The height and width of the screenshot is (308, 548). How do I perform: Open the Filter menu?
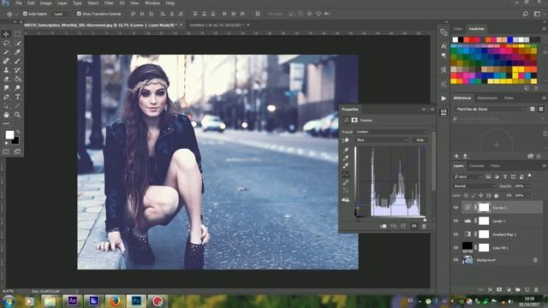click(x=109, y=3)
